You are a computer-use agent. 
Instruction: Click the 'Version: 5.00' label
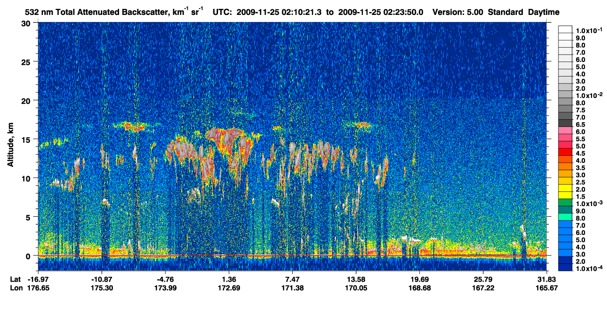click(458, 12)
